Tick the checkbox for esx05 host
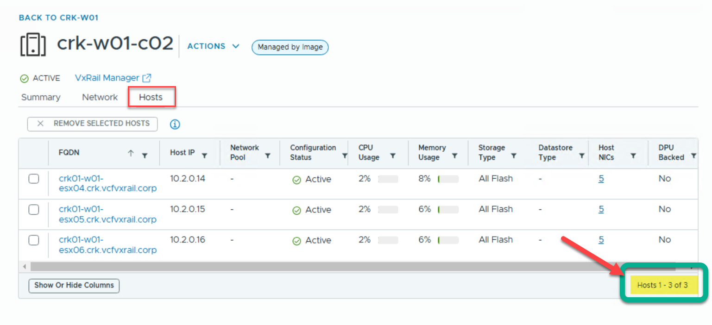The image size is (712, 325). tap(34, 210)
